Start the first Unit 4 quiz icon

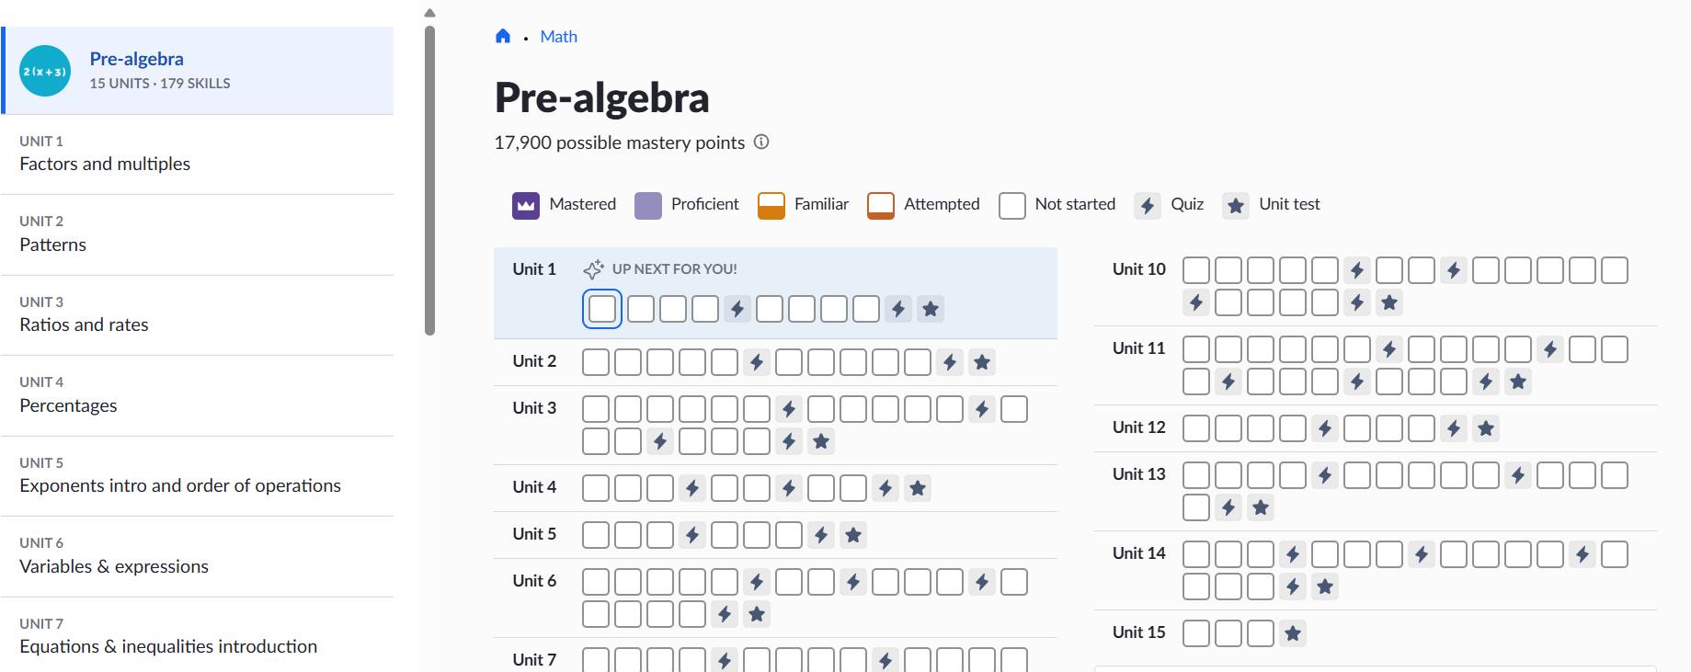[692, 488]
